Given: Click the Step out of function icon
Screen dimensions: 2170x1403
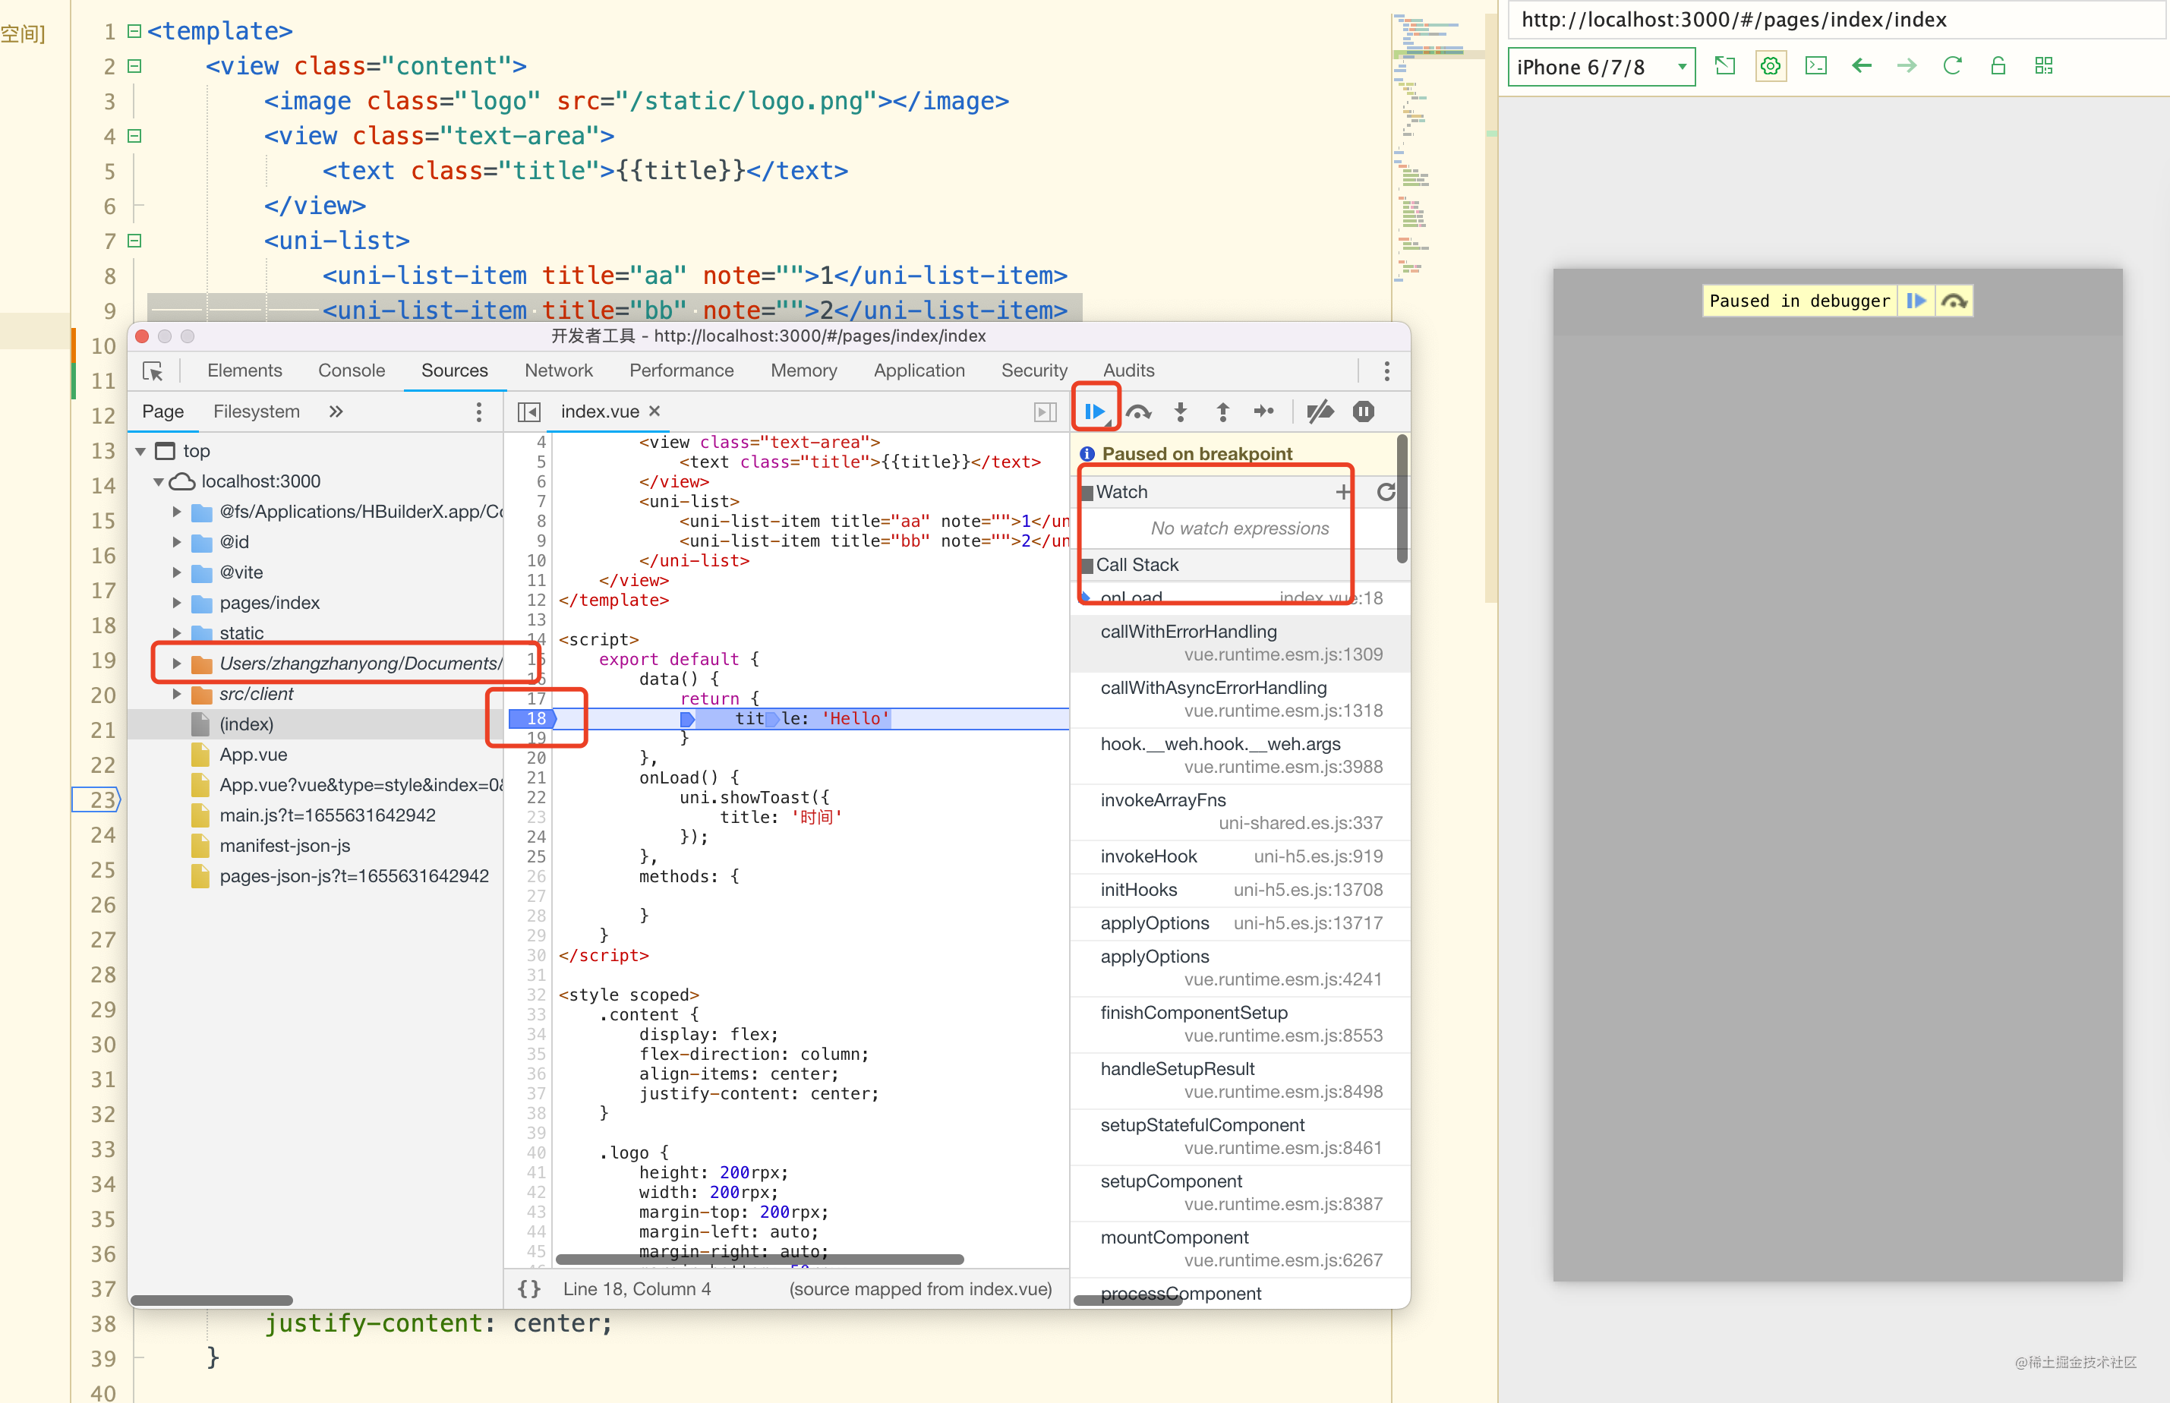Looking at the screenshot, I should [x=1222, y=411].
